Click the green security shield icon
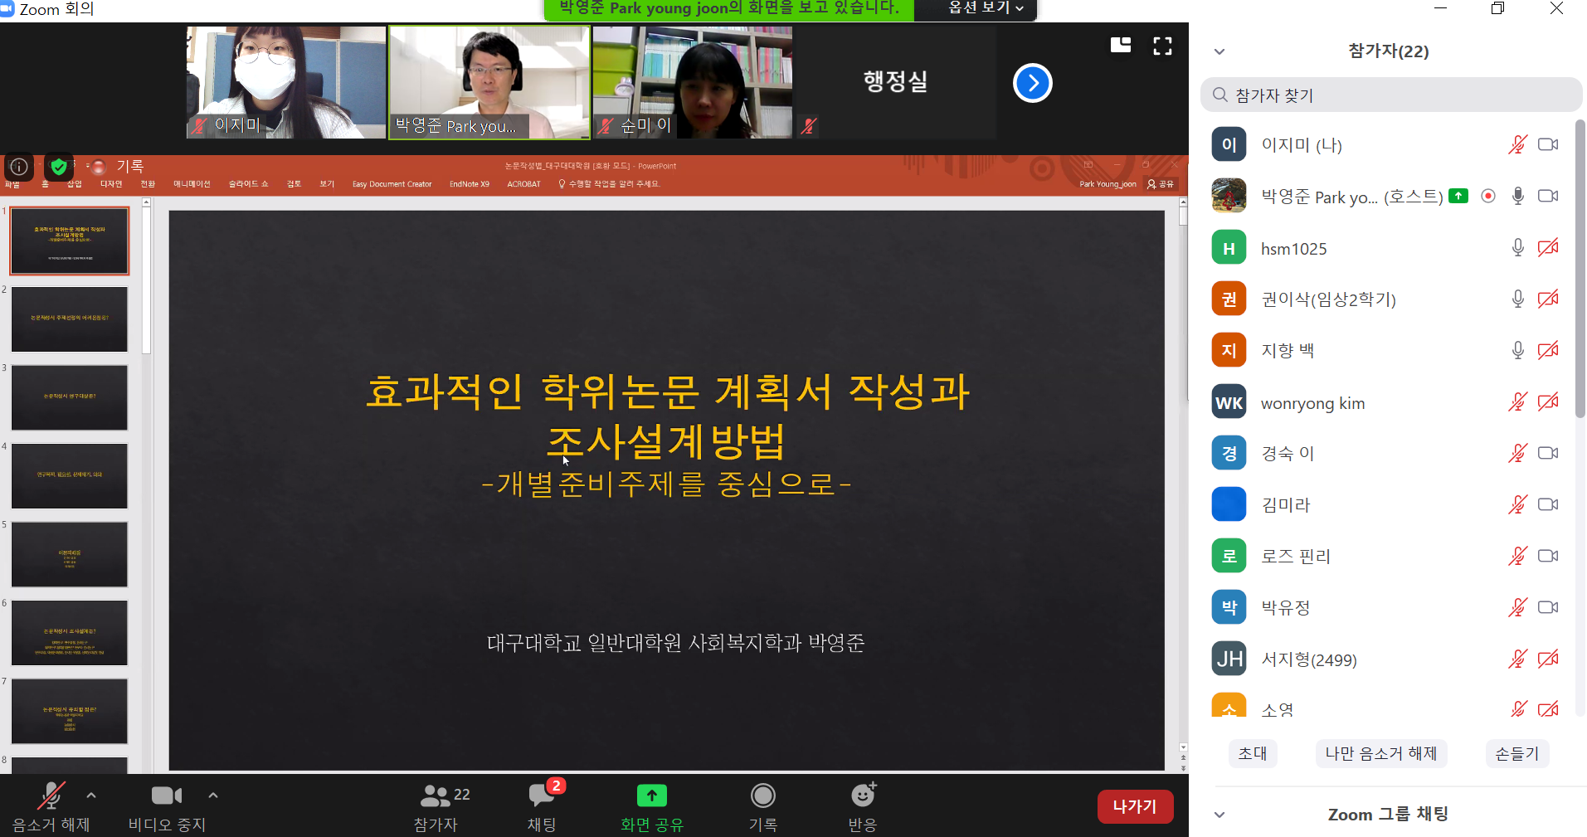This screenshot has width=1587, height=837. click(x=59, y=167)
